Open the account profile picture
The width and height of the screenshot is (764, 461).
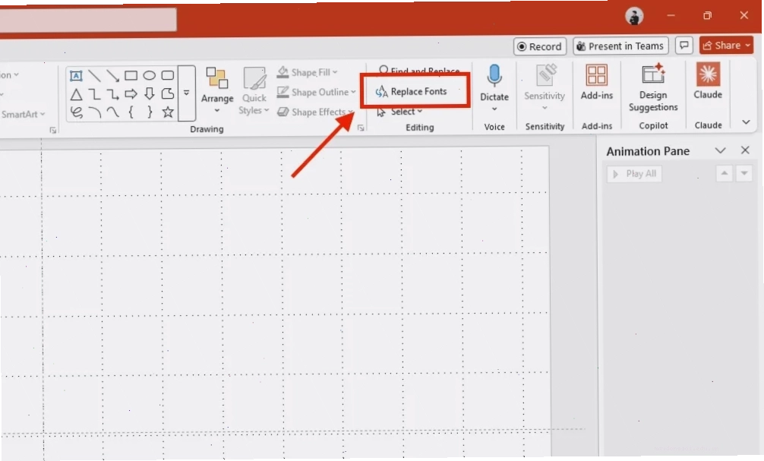click(634, 16)
